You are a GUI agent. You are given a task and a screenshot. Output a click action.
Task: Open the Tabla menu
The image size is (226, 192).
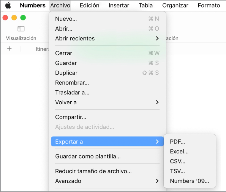tap(146, 5)
